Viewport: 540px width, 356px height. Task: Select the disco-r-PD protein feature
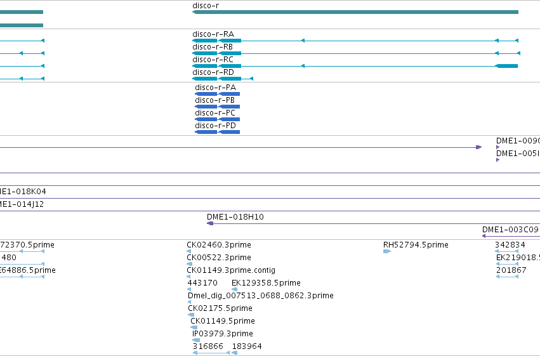(x=217, y=132)
